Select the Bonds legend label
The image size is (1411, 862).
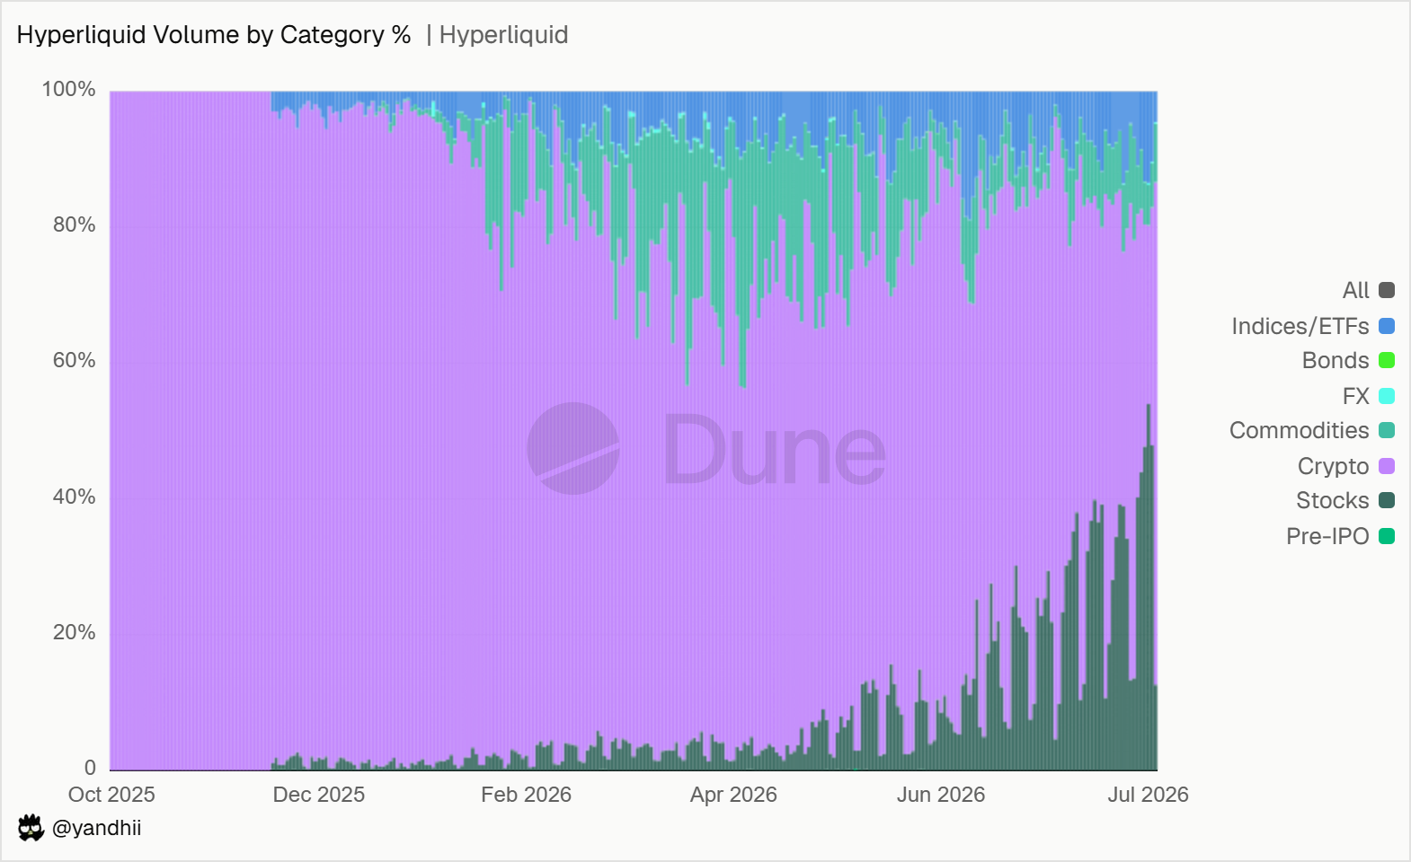[x=1336, y=360]
